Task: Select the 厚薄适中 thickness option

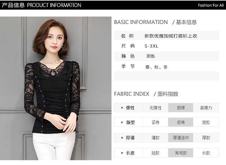Action: (x=180, y=138)
